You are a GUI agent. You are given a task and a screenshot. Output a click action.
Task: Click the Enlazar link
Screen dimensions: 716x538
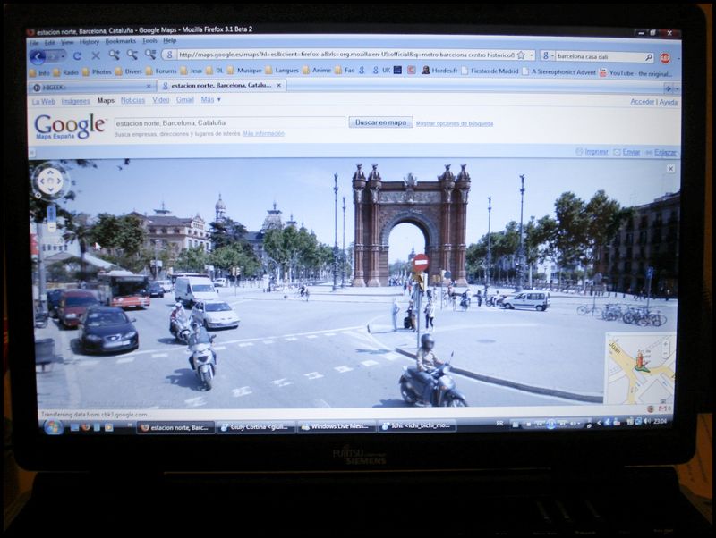665,153
